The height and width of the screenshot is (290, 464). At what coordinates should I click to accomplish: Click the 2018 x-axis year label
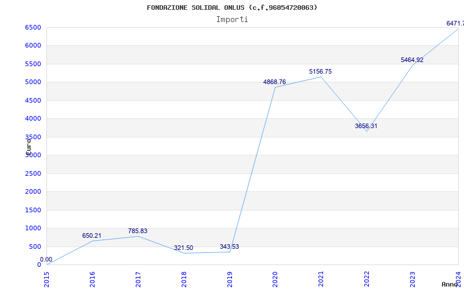coord(184,280)
